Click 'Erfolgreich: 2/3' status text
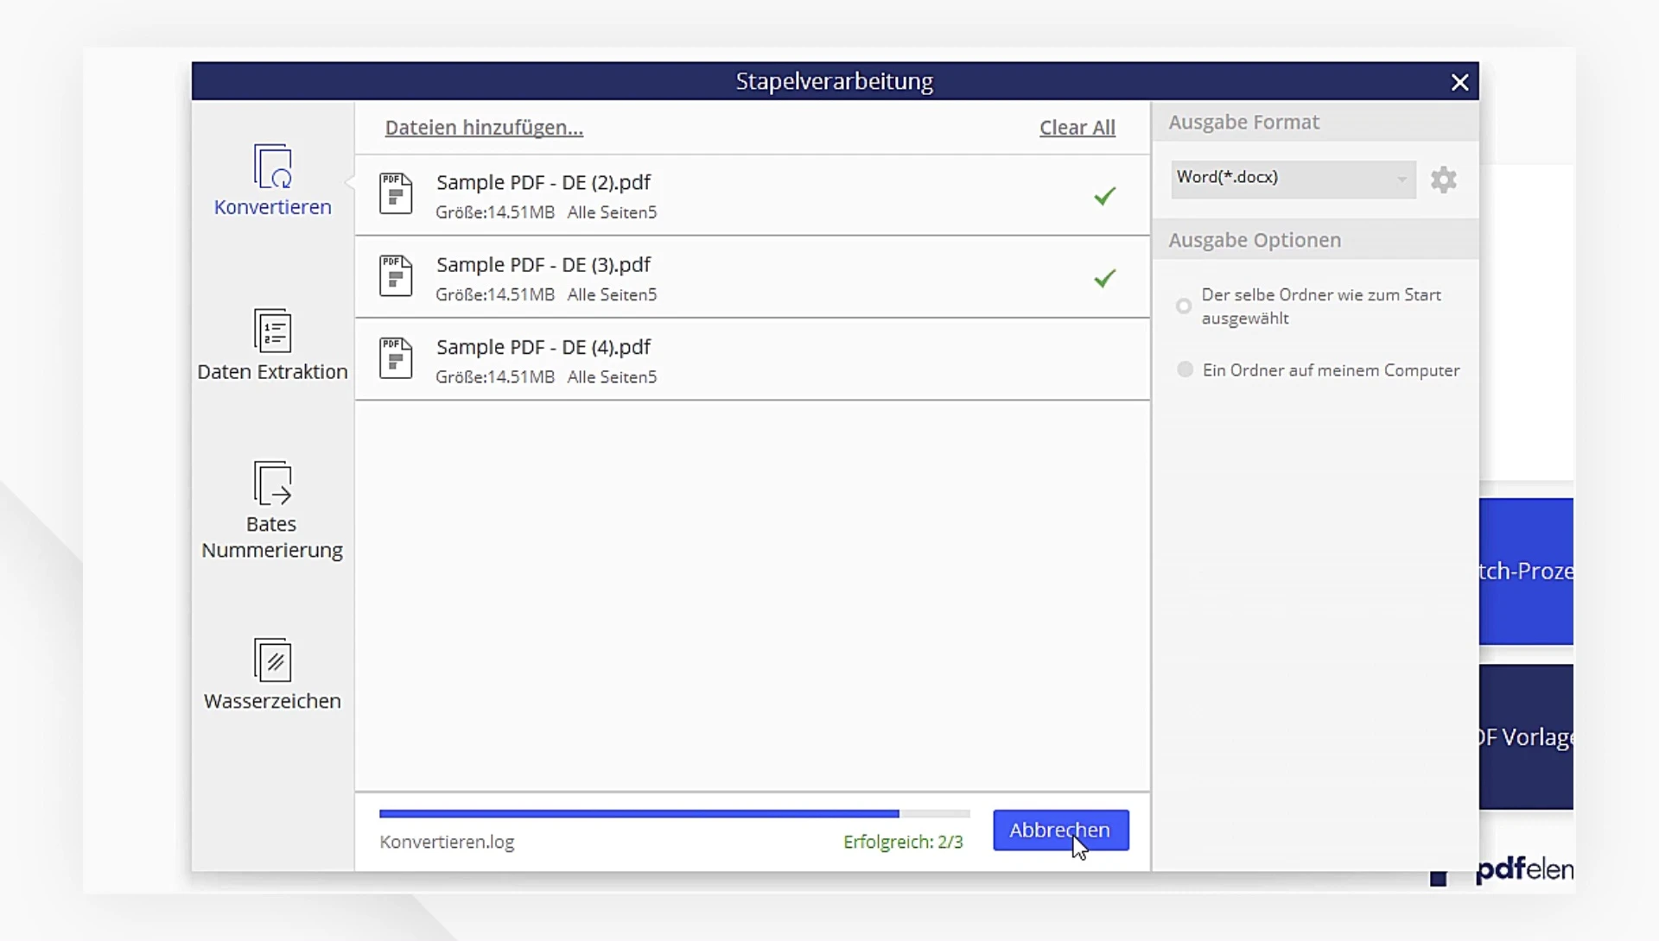 (x=903, y=842)
